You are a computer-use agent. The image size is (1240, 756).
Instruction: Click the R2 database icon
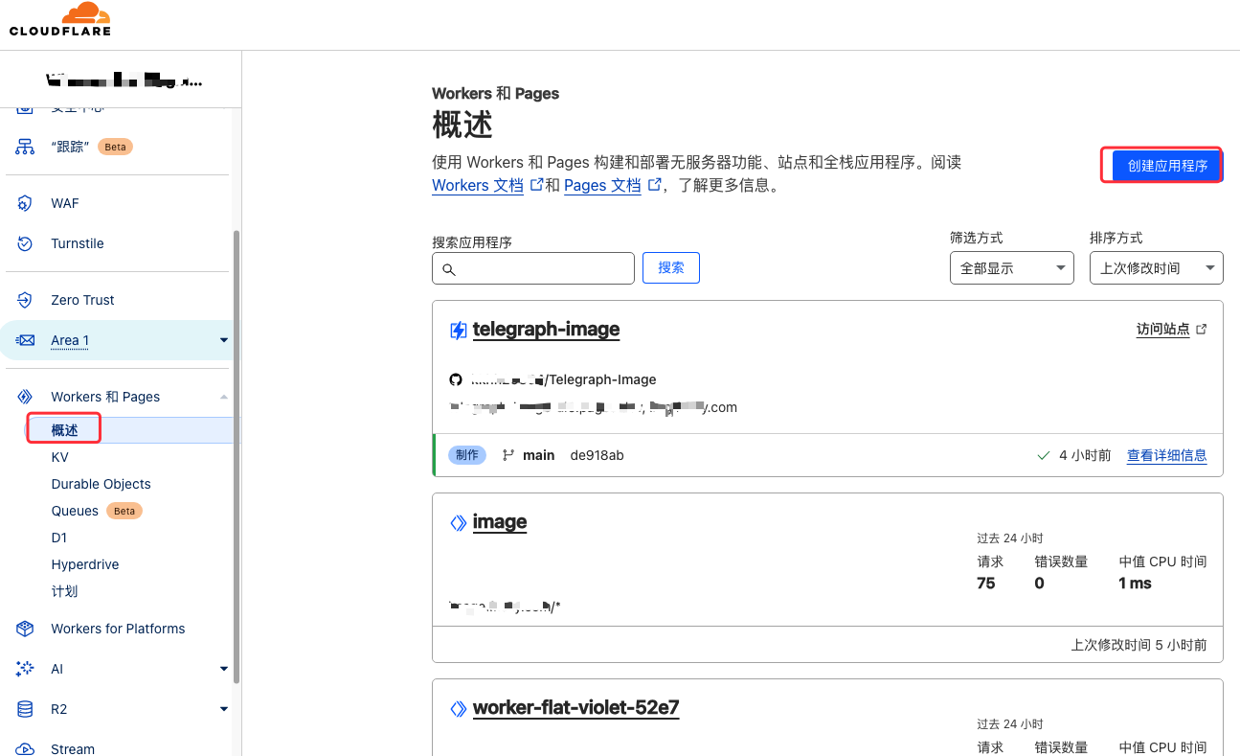click(25, 709)
